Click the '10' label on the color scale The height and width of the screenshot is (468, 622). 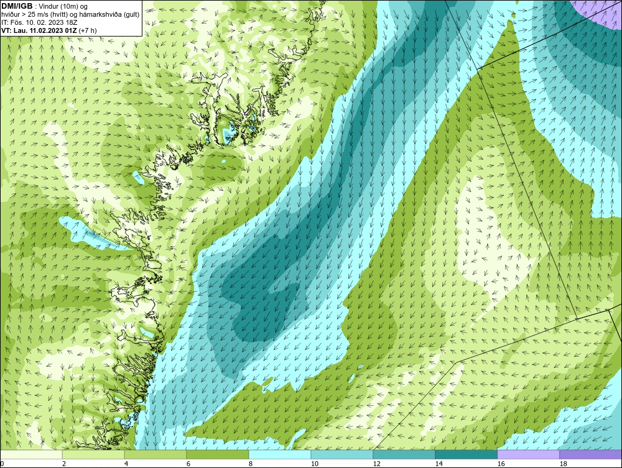pos(315,464)
